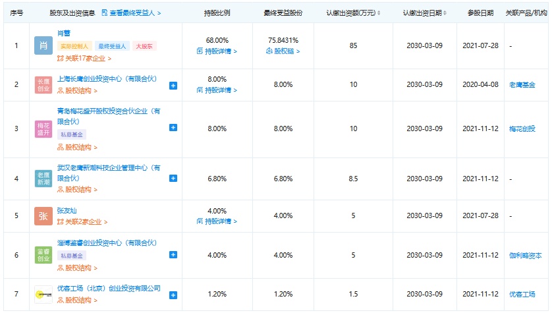Click the 2020-04-08 参股日期 cell
The height and width of the screenshot is (313, 552).
(x=480, y=84)
